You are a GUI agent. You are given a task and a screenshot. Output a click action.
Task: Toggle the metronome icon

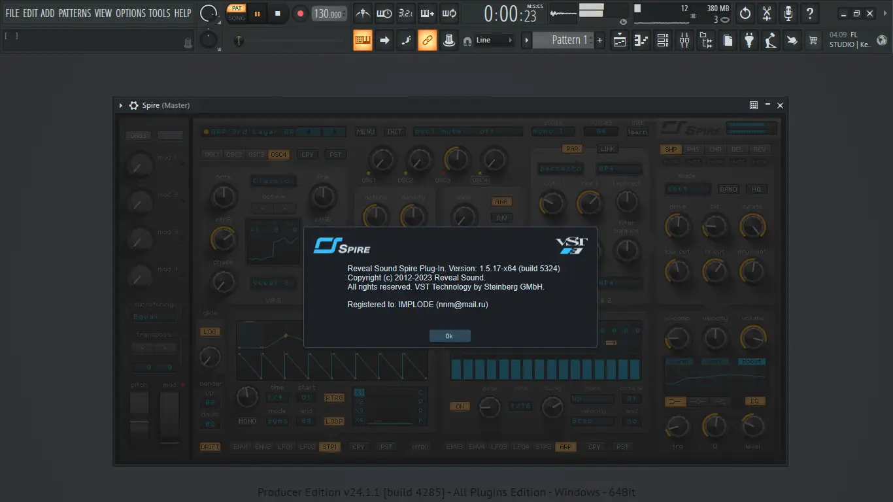pyautogui.click(x=363, y=13)
